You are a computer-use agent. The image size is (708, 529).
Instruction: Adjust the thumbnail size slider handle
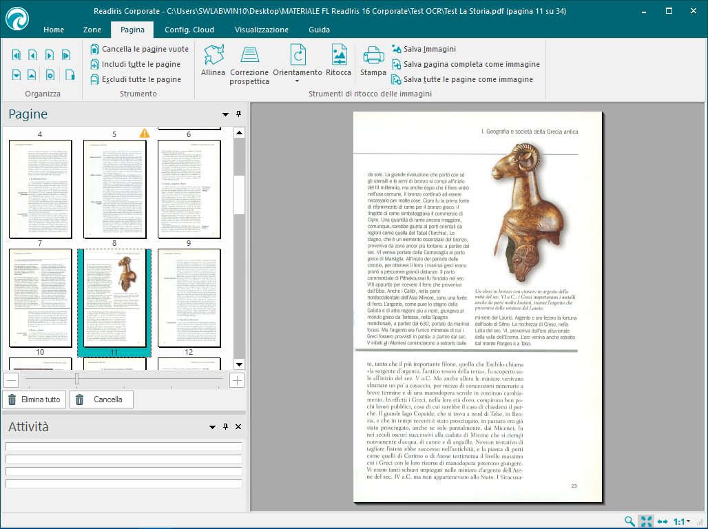(x=76, y=380)
